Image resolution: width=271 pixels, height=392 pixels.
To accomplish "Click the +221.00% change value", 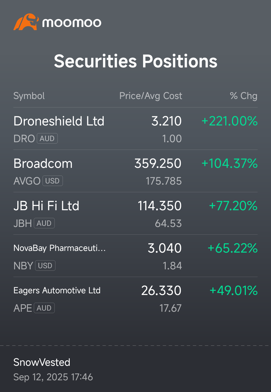I will (229, 121).
